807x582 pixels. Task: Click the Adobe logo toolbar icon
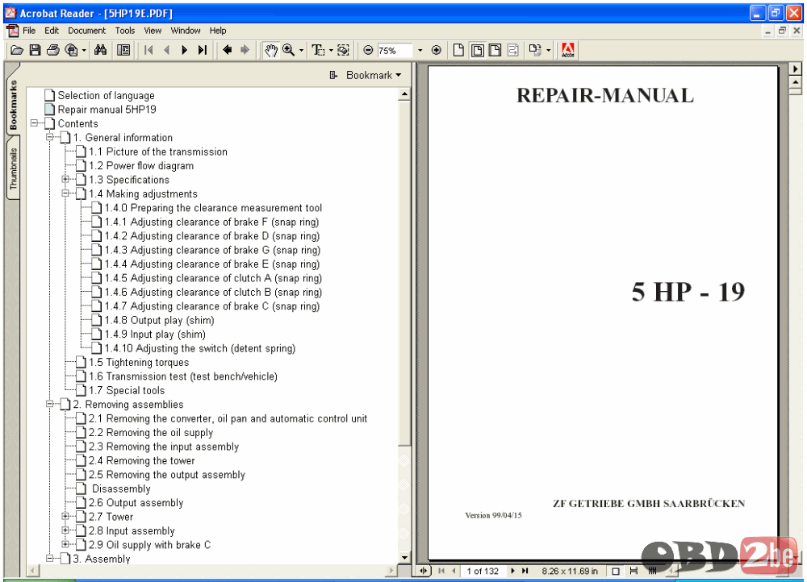[568, 50]
